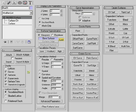Open the Box01 object color swatch
The image size is (136, 112).
31,8
